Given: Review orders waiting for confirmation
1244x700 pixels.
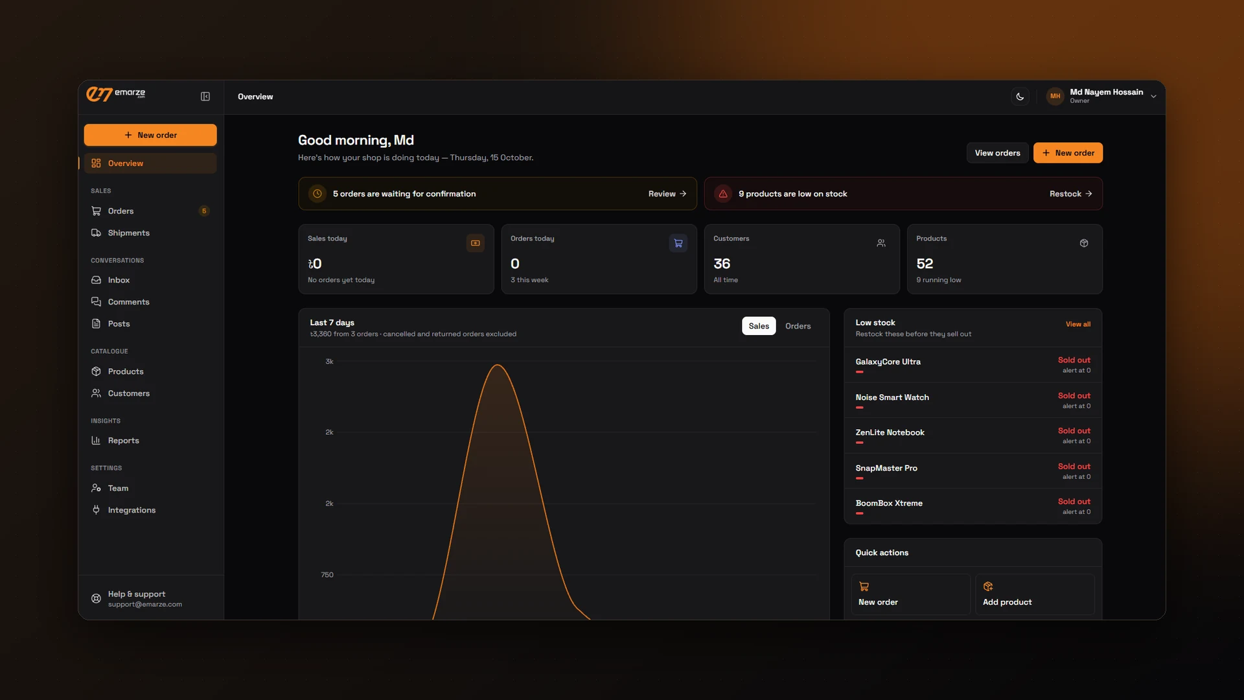Looking at the screenshot, I should (x=667, y=194).
